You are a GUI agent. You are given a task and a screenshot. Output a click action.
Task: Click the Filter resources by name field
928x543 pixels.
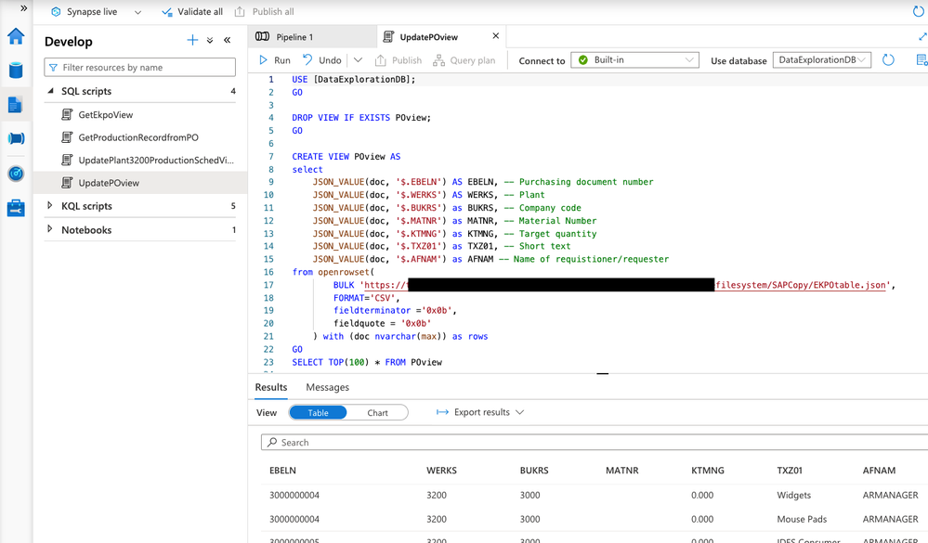click(x=140, y=68)
